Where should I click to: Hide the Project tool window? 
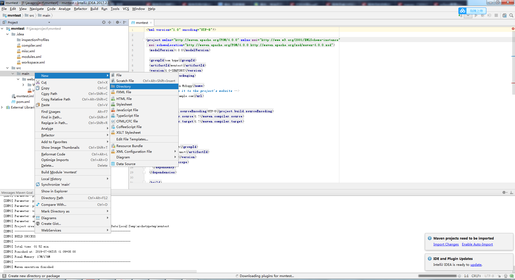[125, 23]
